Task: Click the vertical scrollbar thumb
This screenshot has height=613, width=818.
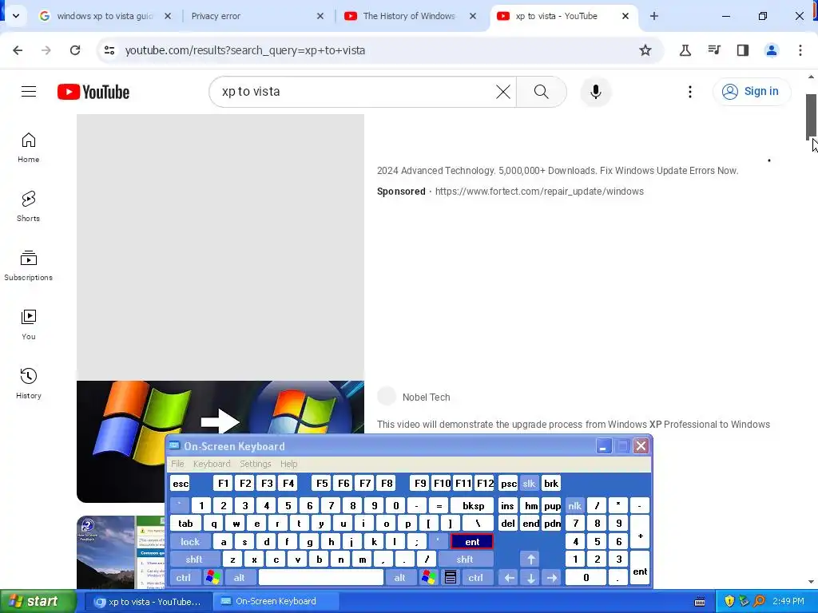Action: pos(811,117)
